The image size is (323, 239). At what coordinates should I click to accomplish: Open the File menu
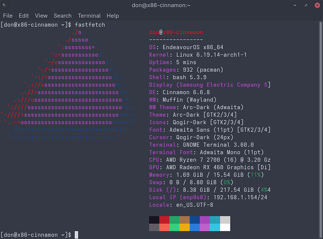[8, 16]
